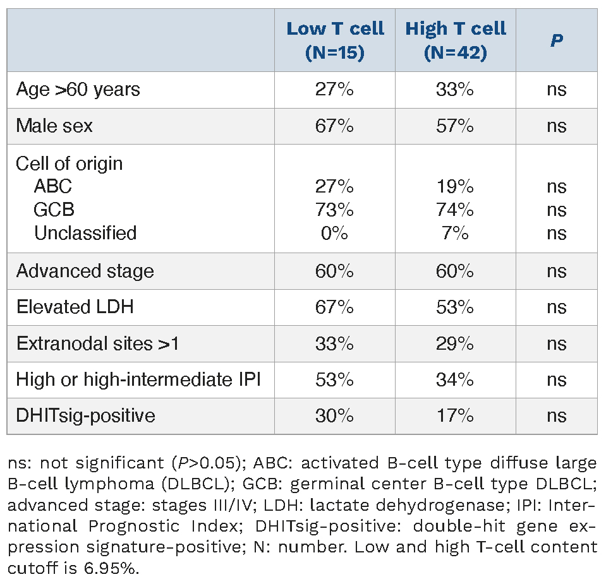Screen dimensions: 606x584
Task: Click the 19% value in the ABC row
Action: [x=455, y=186]
